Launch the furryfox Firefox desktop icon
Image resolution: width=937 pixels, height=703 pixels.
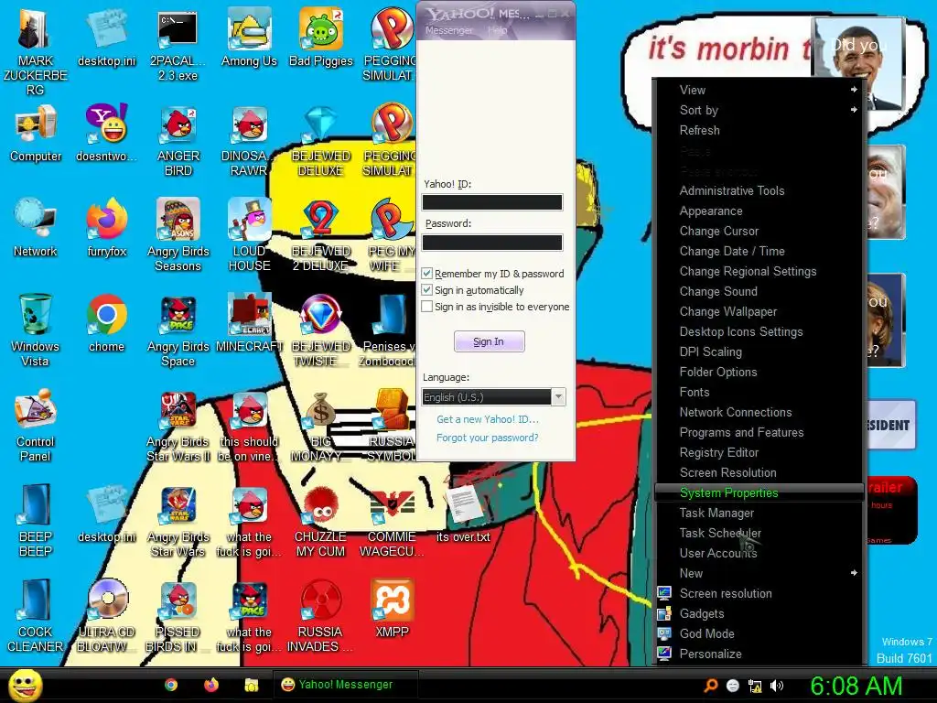tap(106, 227)
